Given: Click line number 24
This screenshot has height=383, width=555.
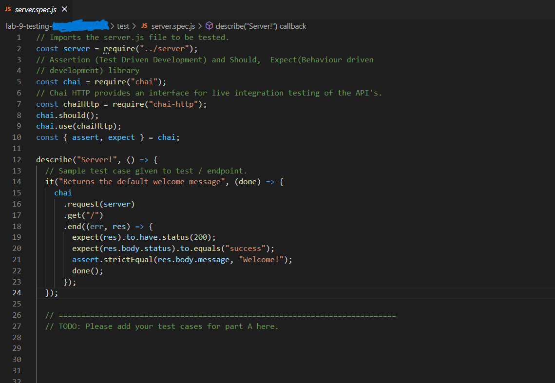Looking at the screenshot, I should [17, 292].
